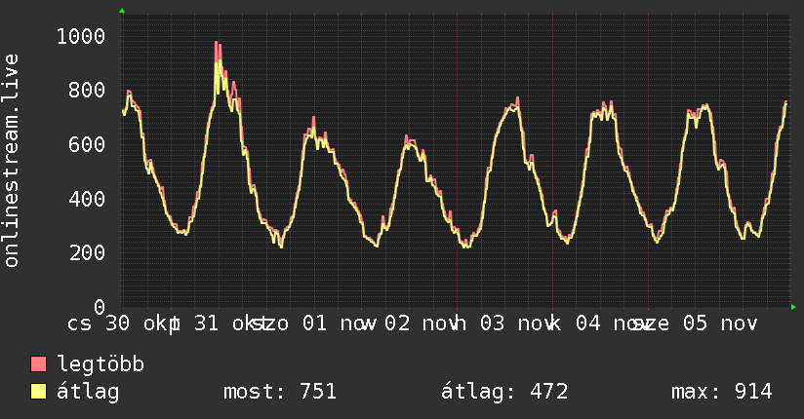Click the red legtöbb legend swatch
The height and width of the screenshot is (419, 804).
(38, 364)
